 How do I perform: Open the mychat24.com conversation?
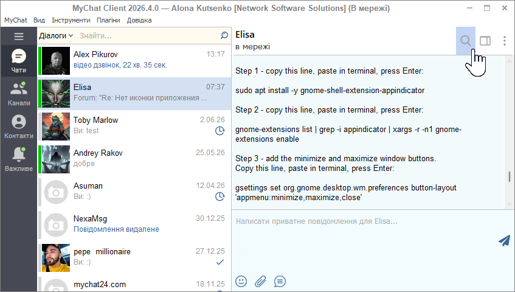coord(134,283)
